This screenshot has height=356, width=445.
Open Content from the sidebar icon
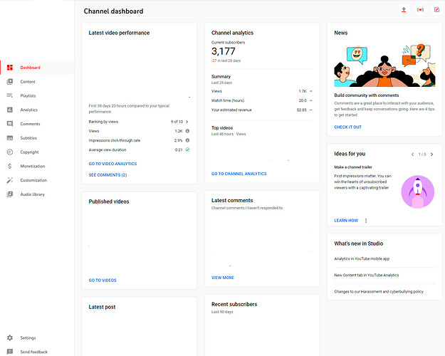point(10,82)
